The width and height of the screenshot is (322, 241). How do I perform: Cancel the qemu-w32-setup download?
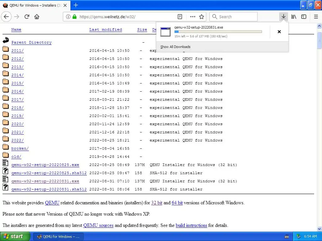tap(279, 32)
